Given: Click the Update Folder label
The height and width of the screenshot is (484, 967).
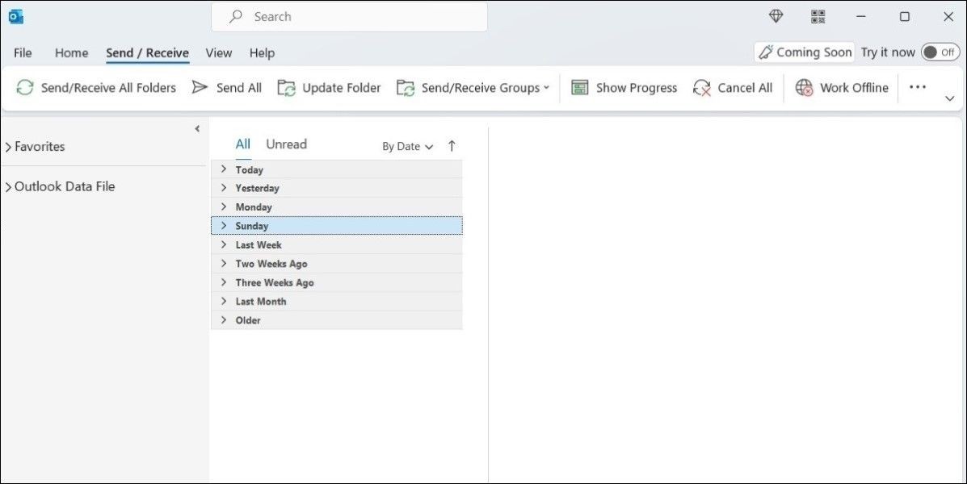Looking at the screenshot, I should coord(342,88).
